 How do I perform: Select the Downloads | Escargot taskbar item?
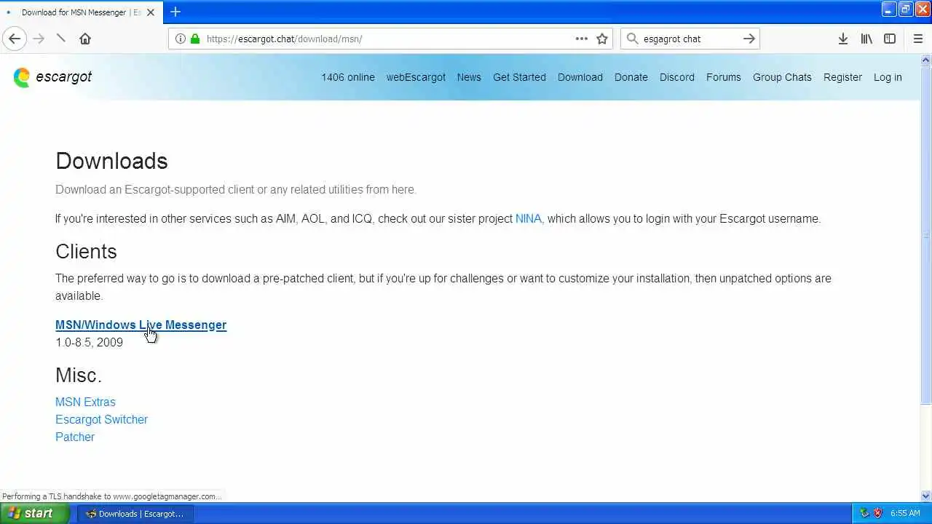coord(135,513)
